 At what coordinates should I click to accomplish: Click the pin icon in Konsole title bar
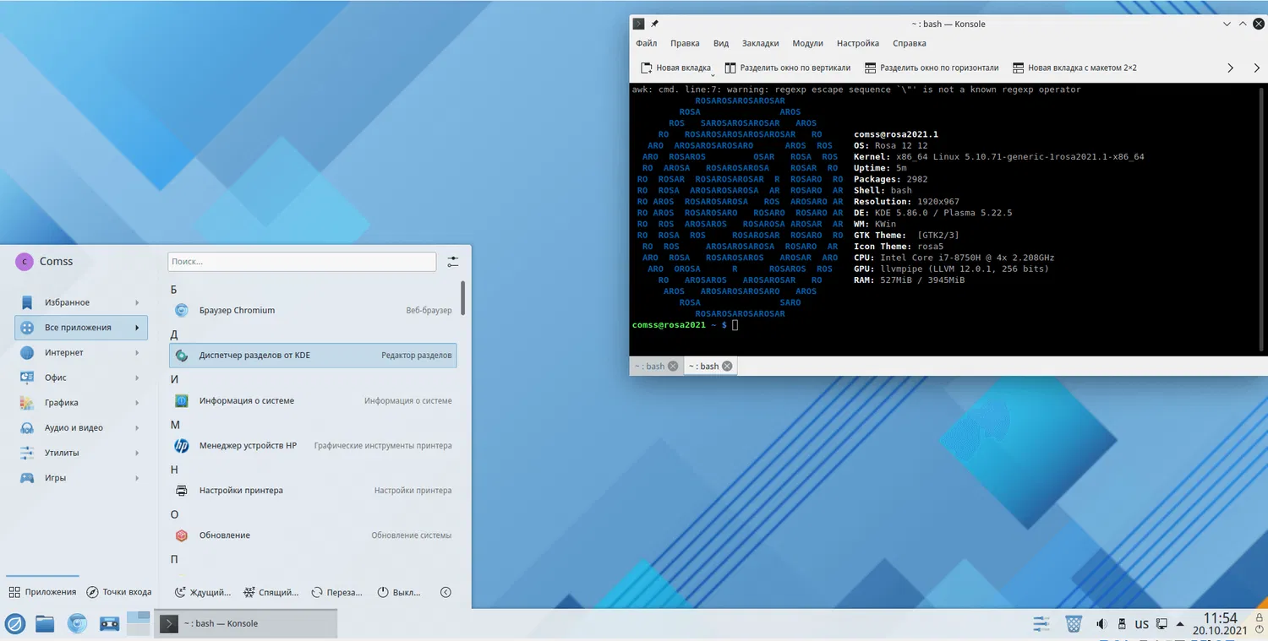654,24
